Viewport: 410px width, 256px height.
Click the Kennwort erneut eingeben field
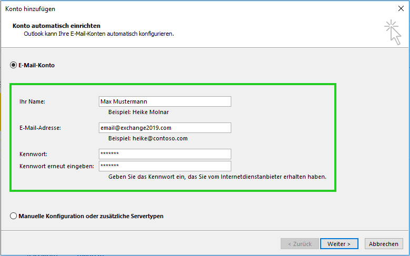tap(165, 166)
